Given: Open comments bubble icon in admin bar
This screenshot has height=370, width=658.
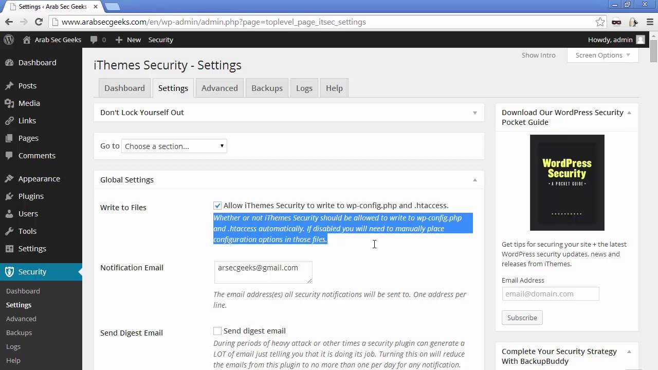Looking at the screenshot, I should tap(94, 40).
